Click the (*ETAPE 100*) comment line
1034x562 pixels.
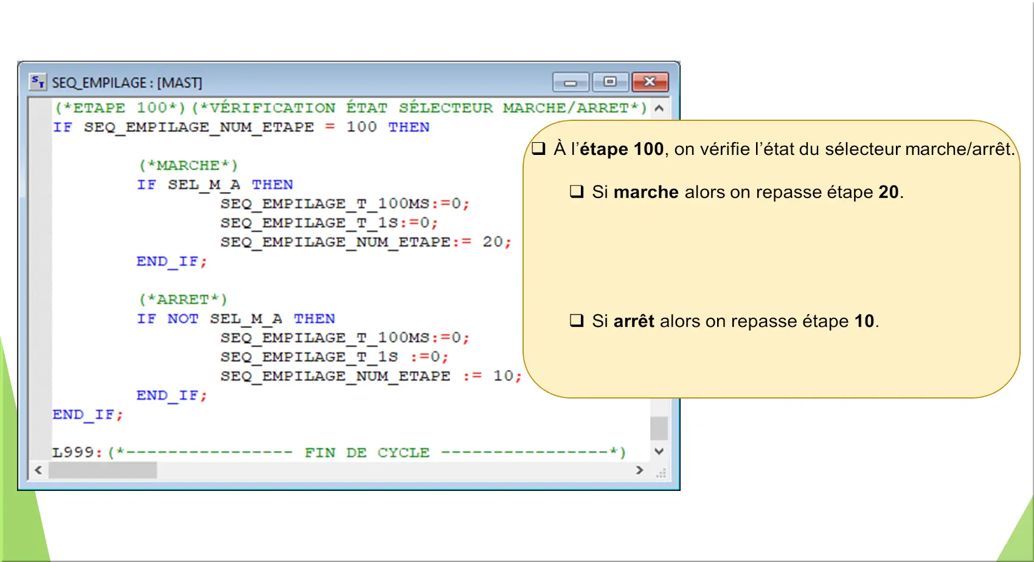tap(350, 108)
